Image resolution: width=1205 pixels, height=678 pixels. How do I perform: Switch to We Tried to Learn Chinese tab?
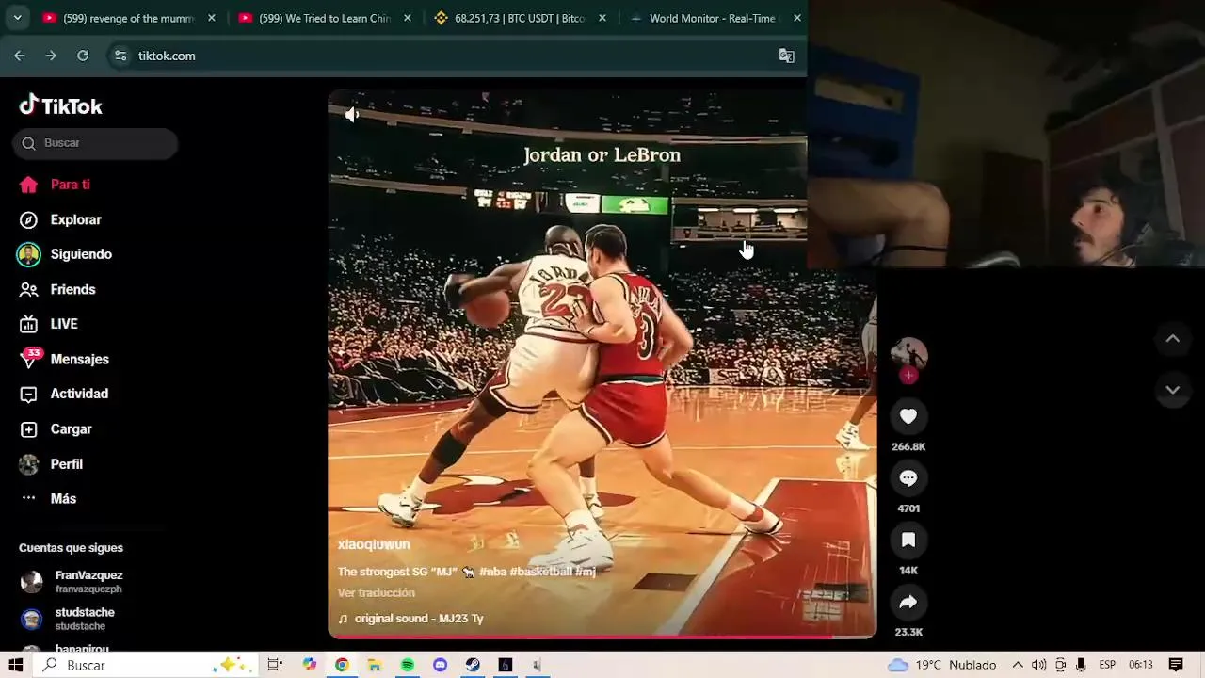coord(325,18)
